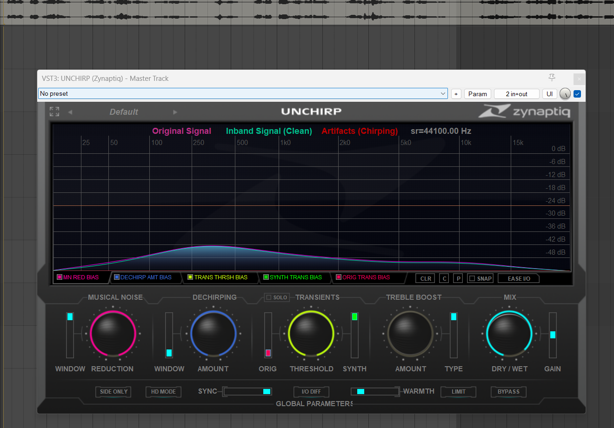This screenshot has height=428, width=614.
Task: Click the HD MODE button
Action: click(x=163, y=392)
